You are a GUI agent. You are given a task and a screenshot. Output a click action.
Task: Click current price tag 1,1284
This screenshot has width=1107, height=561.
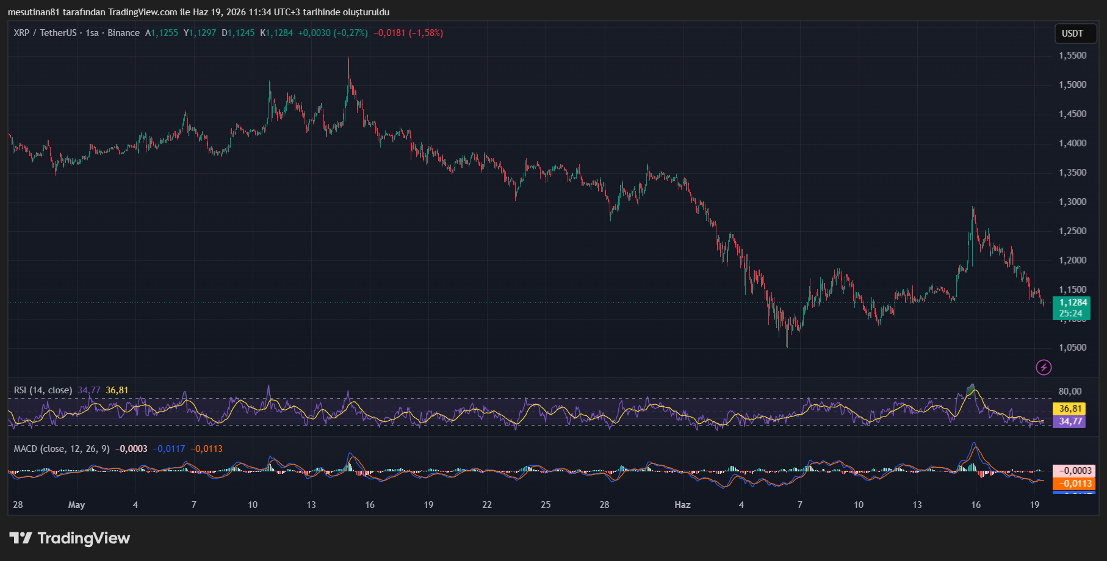tap(1073, 302)
